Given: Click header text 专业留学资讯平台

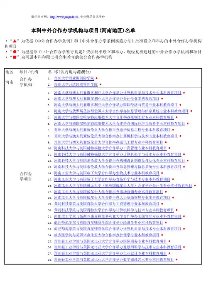Looking at the screenshot, I should 92,17.
